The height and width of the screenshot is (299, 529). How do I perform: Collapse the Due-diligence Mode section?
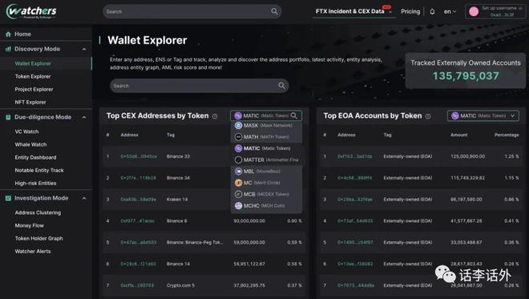tap(84, 118)
